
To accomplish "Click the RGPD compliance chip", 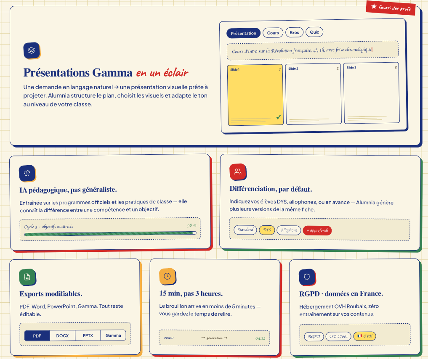I will pos(314,337).
